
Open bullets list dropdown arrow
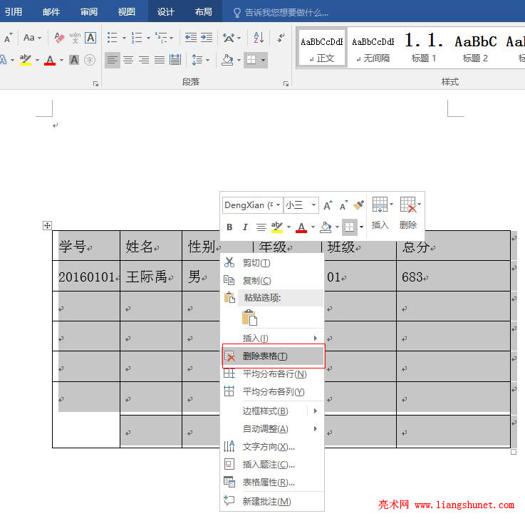(x=124, y=38)
